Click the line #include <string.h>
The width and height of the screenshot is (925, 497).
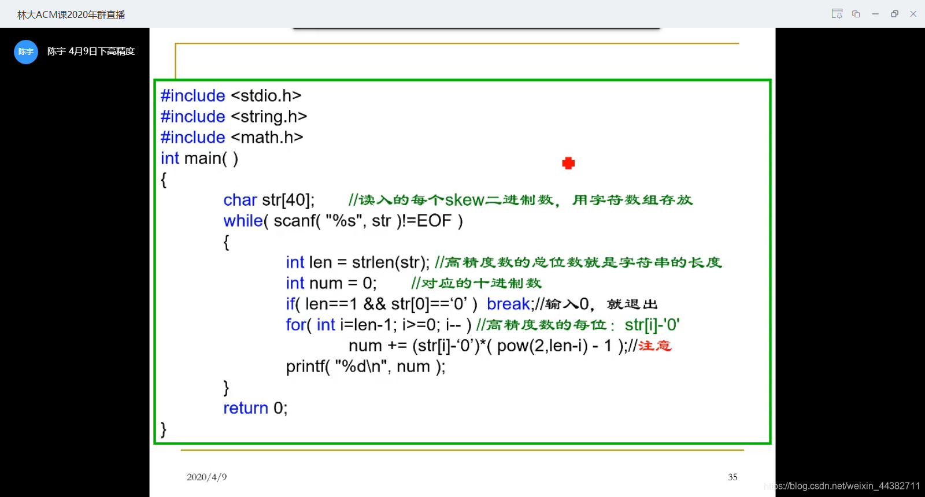[234, 116]
